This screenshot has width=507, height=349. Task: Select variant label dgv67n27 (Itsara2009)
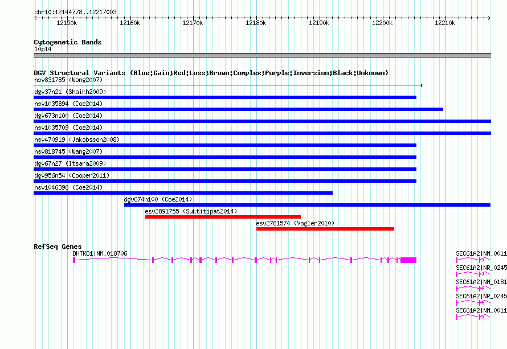[x=70, y=163]
